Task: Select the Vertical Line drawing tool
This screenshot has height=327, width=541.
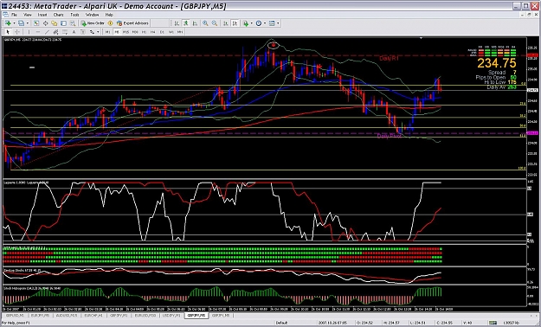Action: [29, 32]
